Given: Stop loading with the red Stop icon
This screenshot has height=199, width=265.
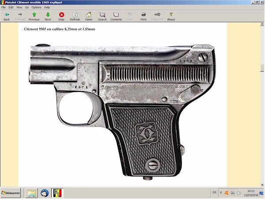Looking at the screenshot, I should (x=61, y=17).
